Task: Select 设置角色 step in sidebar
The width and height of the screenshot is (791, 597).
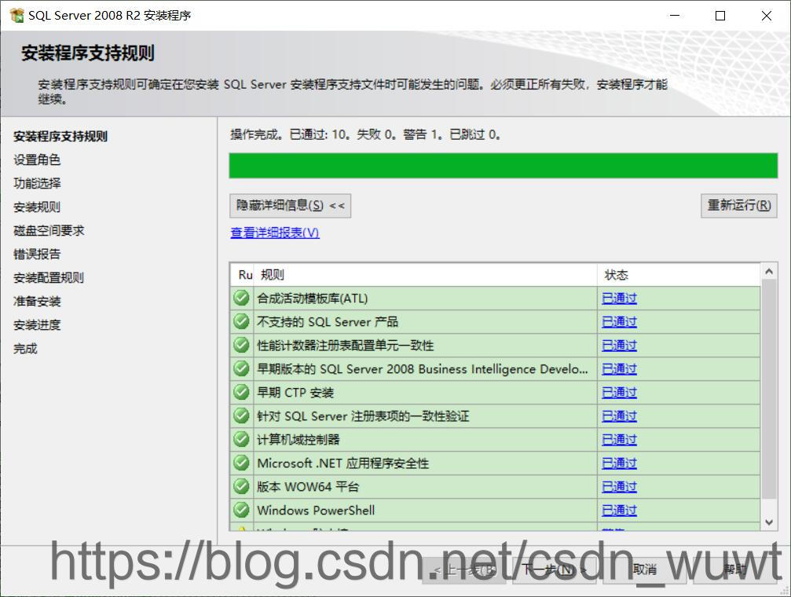Action: click(37, 160)
